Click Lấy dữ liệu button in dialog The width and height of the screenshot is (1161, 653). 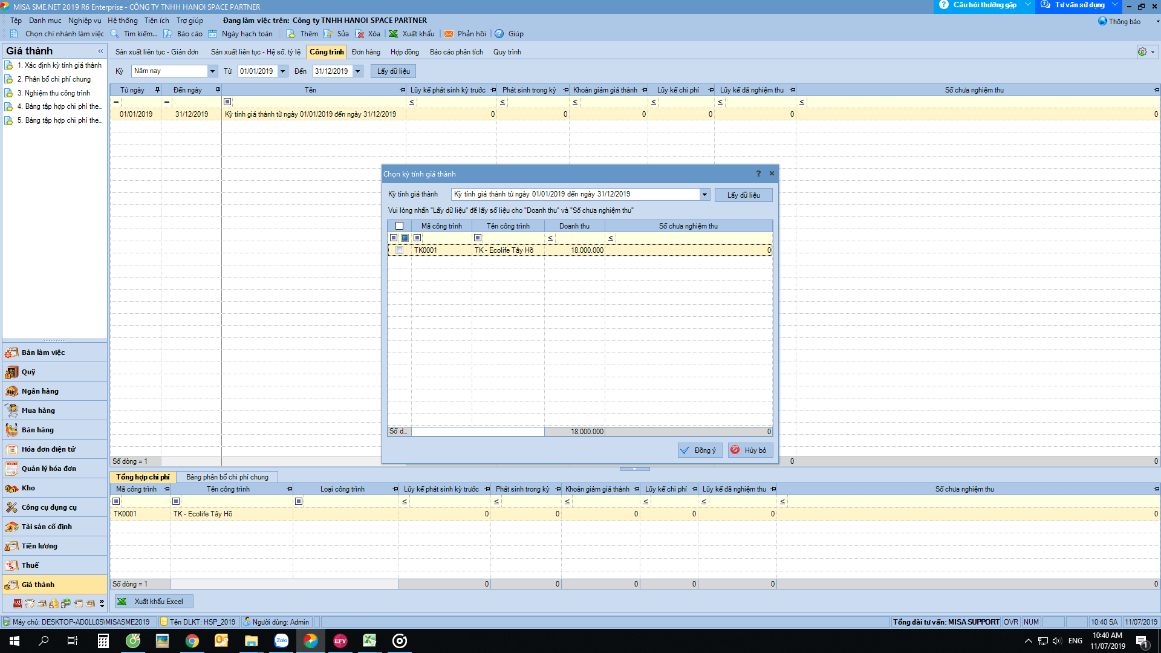(x=743, y=195)
